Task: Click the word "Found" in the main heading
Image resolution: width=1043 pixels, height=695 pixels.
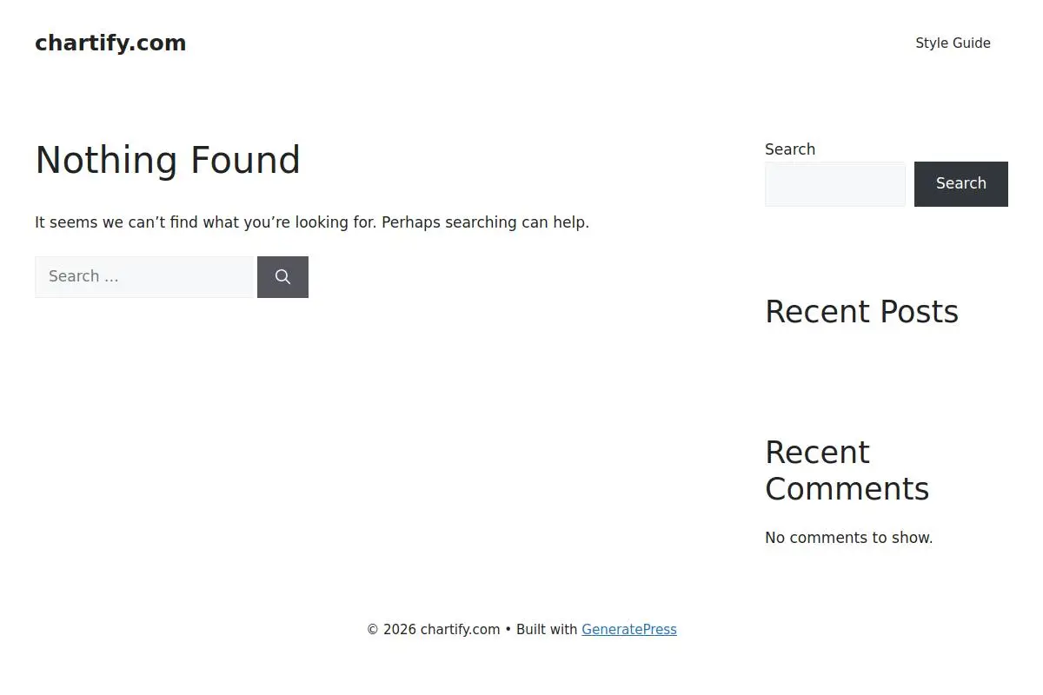Action: (x=245, y=161)
